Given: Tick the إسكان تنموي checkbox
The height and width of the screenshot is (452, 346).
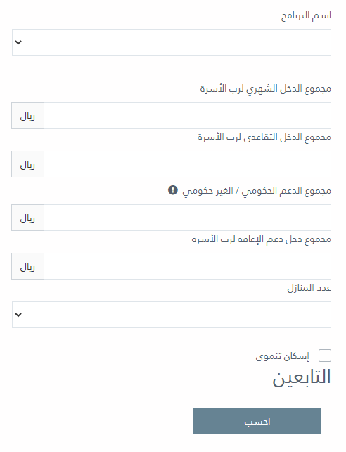Looking at the screenshot, I should pyautogui.click(x=325, y=356).
